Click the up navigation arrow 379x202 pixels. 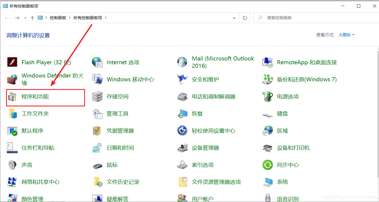[32, 18]
